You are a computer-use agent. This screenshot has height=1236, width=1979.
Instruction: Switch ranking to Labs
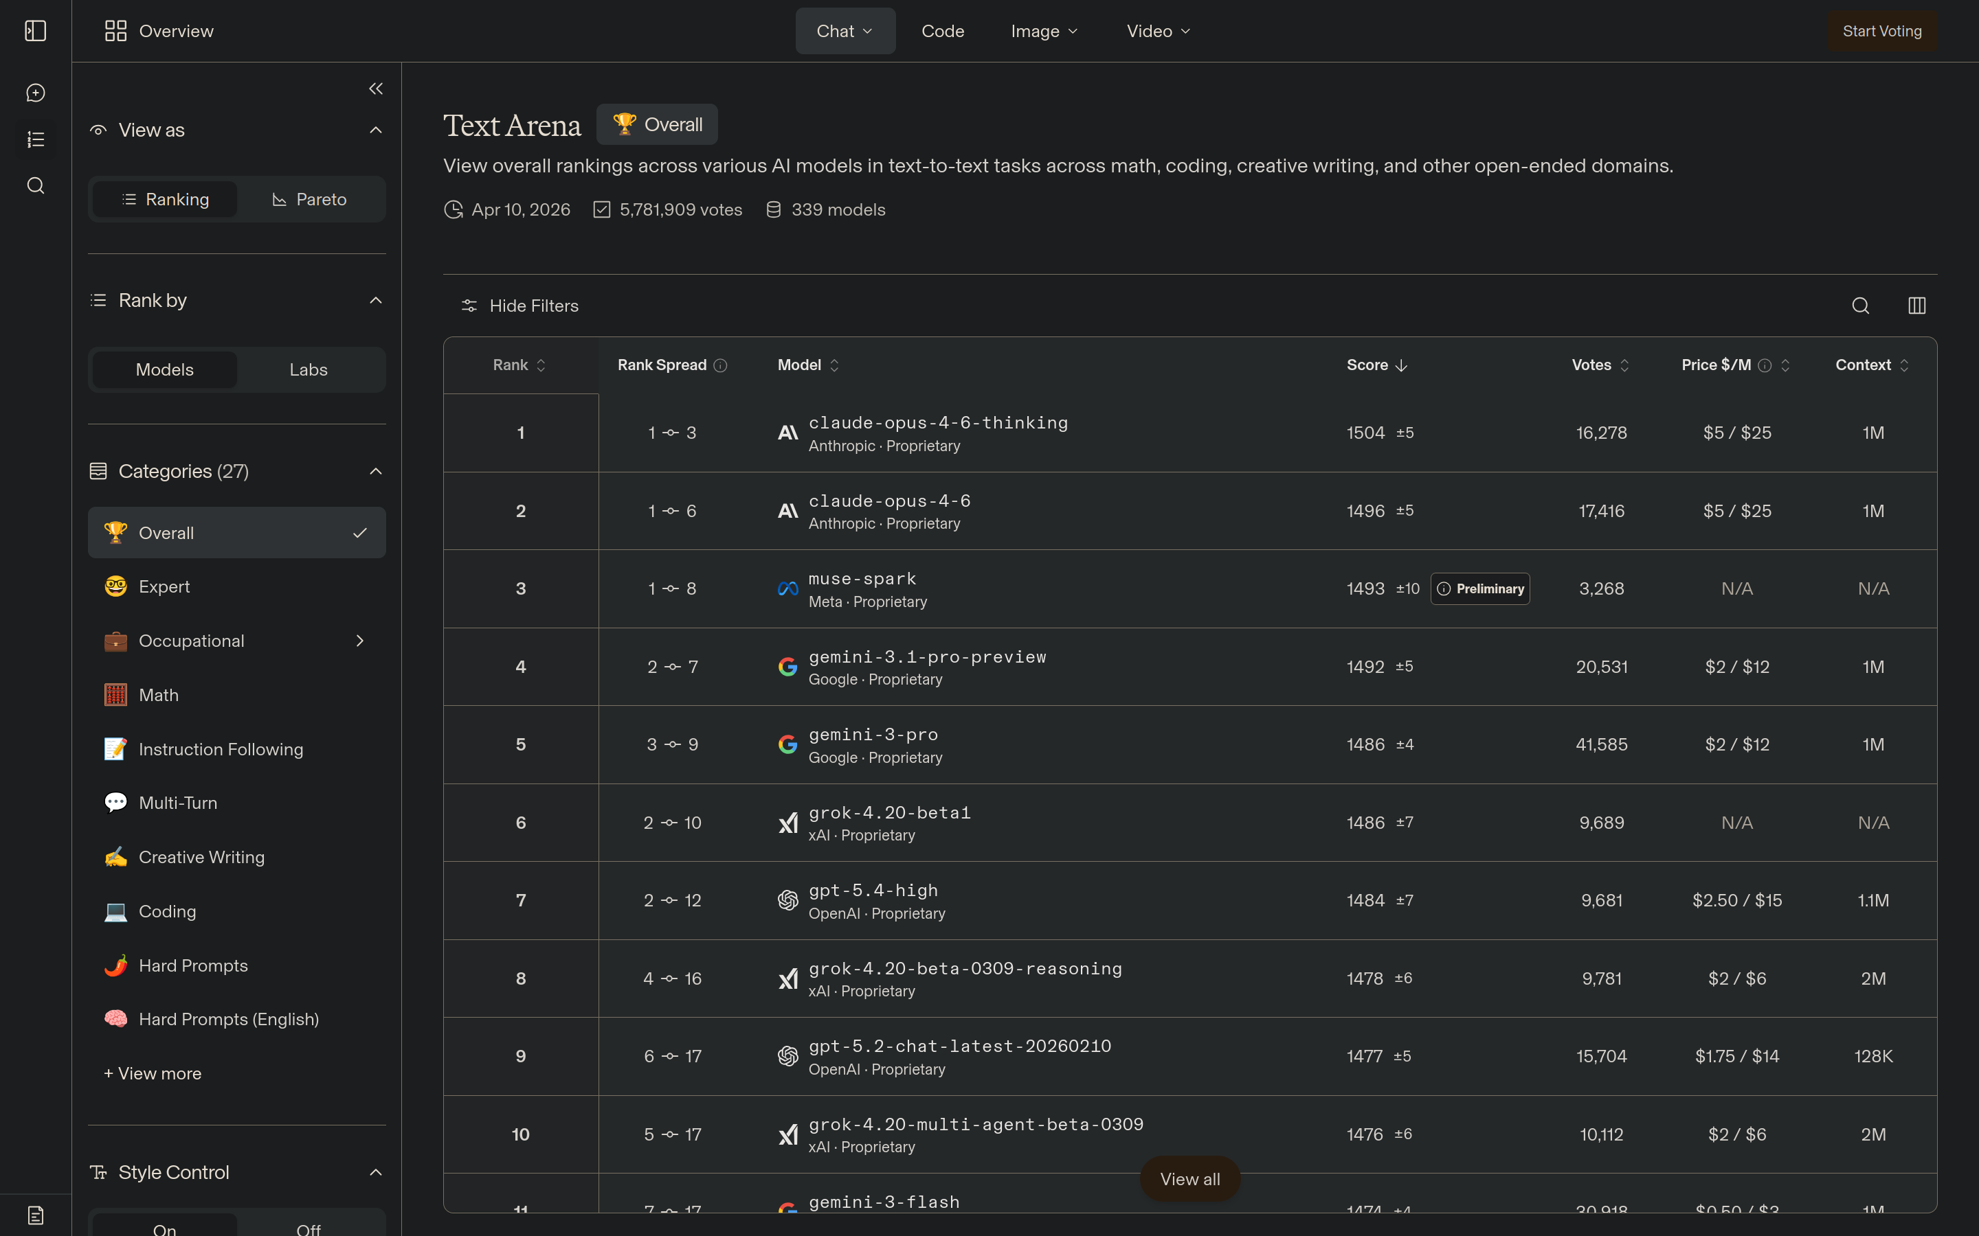(309, 369)
